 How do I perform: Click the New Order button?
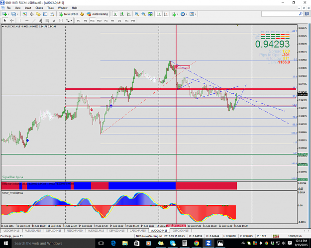[x=69, y=14]
